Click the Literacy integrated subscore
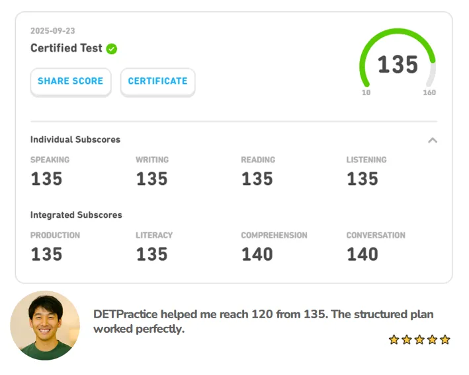The image size is (469, 375). [152, 254]
